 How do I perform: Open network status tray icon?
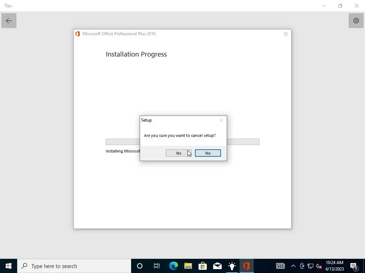310,266
